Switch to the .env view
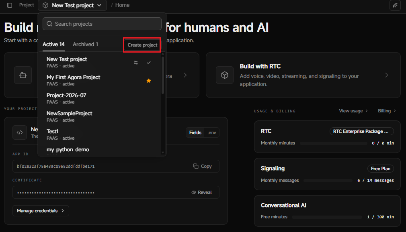Image resolution: width=406 pixels, height=232 pixels. tap(212, 132)
